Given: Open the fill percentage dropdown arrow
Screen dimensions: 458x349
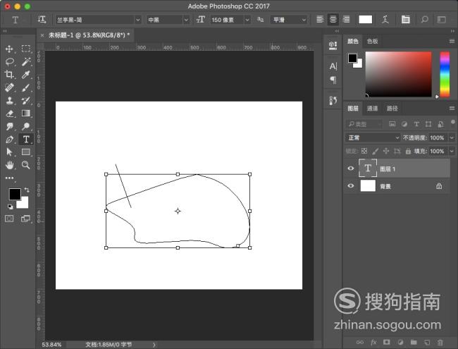Looking at the screenshot, I should pyautogui.click(x=452, y=151).
